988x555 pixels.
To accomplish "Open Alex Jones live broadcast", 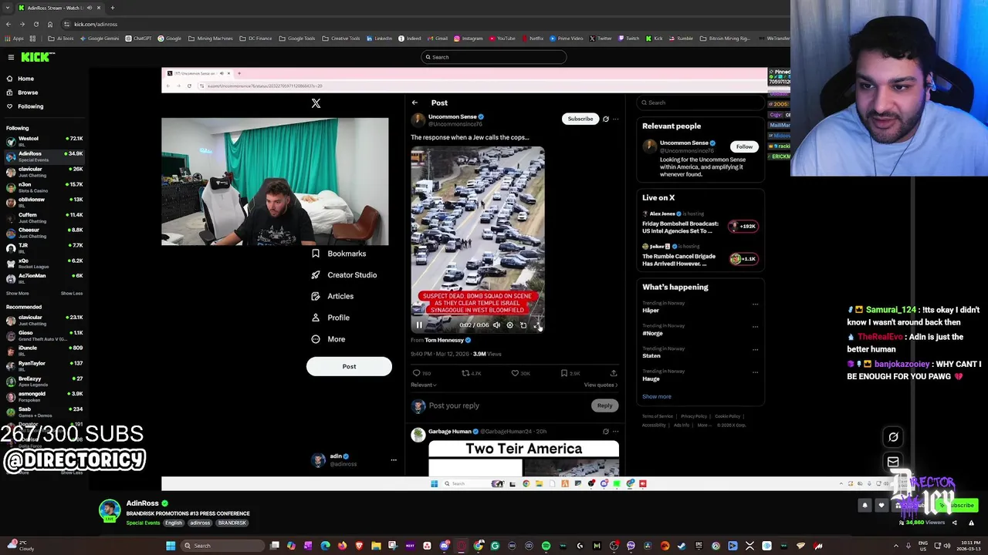I will pos(700,224).
